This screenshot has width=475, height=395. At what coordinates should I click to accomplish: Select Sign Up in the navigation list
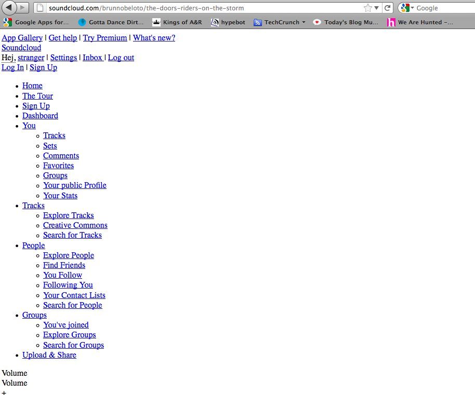tap(36, 106)
